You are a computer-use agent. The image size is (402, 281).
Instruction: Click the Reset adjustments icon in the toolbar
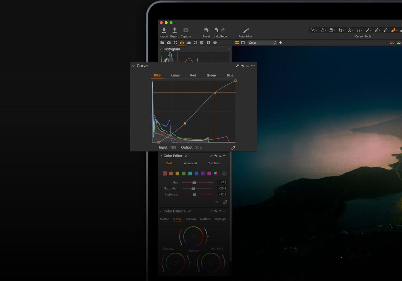pos(206,30)
